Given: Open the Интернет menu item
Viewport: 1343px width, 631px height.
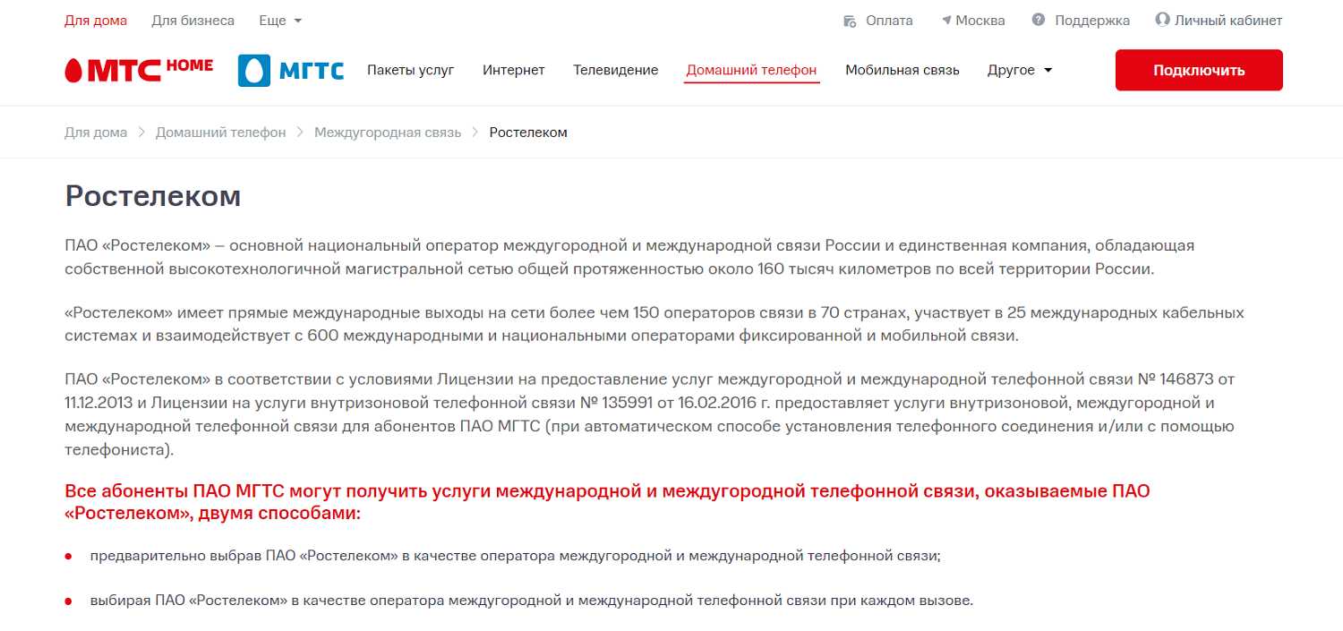Looking at the screenshot, I should (514, 70).
